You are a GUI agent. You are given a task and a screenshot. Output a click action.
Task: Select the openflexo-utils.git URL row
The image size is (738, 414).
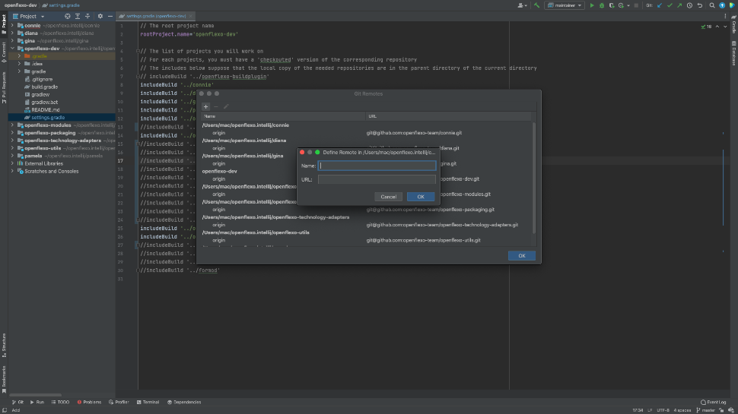[423, 240]
